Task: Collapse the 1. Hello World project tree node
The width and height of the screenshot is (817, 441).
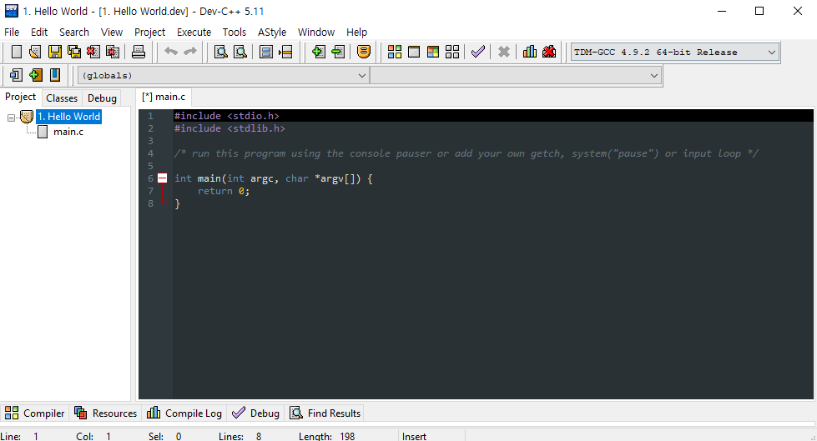Action: tap(11, 118)
